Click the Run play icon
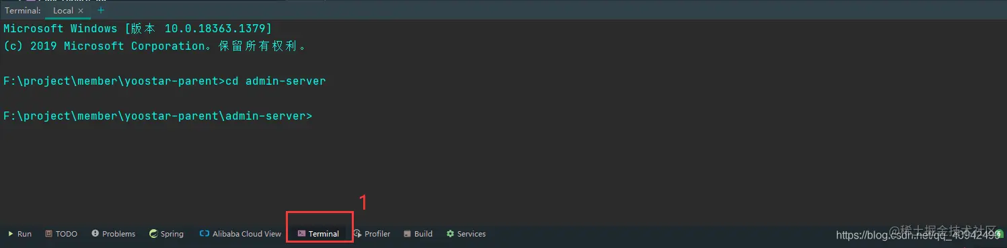 click(x=11, y=234)
